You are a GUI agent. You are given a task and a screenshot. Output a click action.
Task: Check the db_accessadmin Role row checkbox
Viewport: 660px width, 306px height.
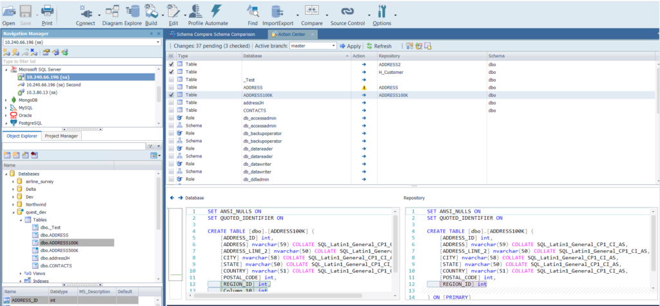pyautogui.click(x=171, y=118)
